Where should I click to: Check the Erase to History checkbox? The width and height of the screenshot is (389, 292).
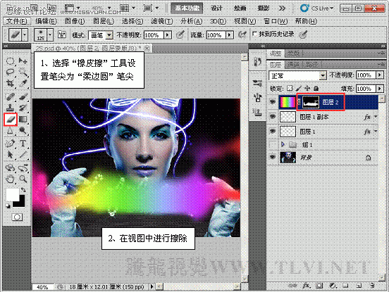click(254, 34)
